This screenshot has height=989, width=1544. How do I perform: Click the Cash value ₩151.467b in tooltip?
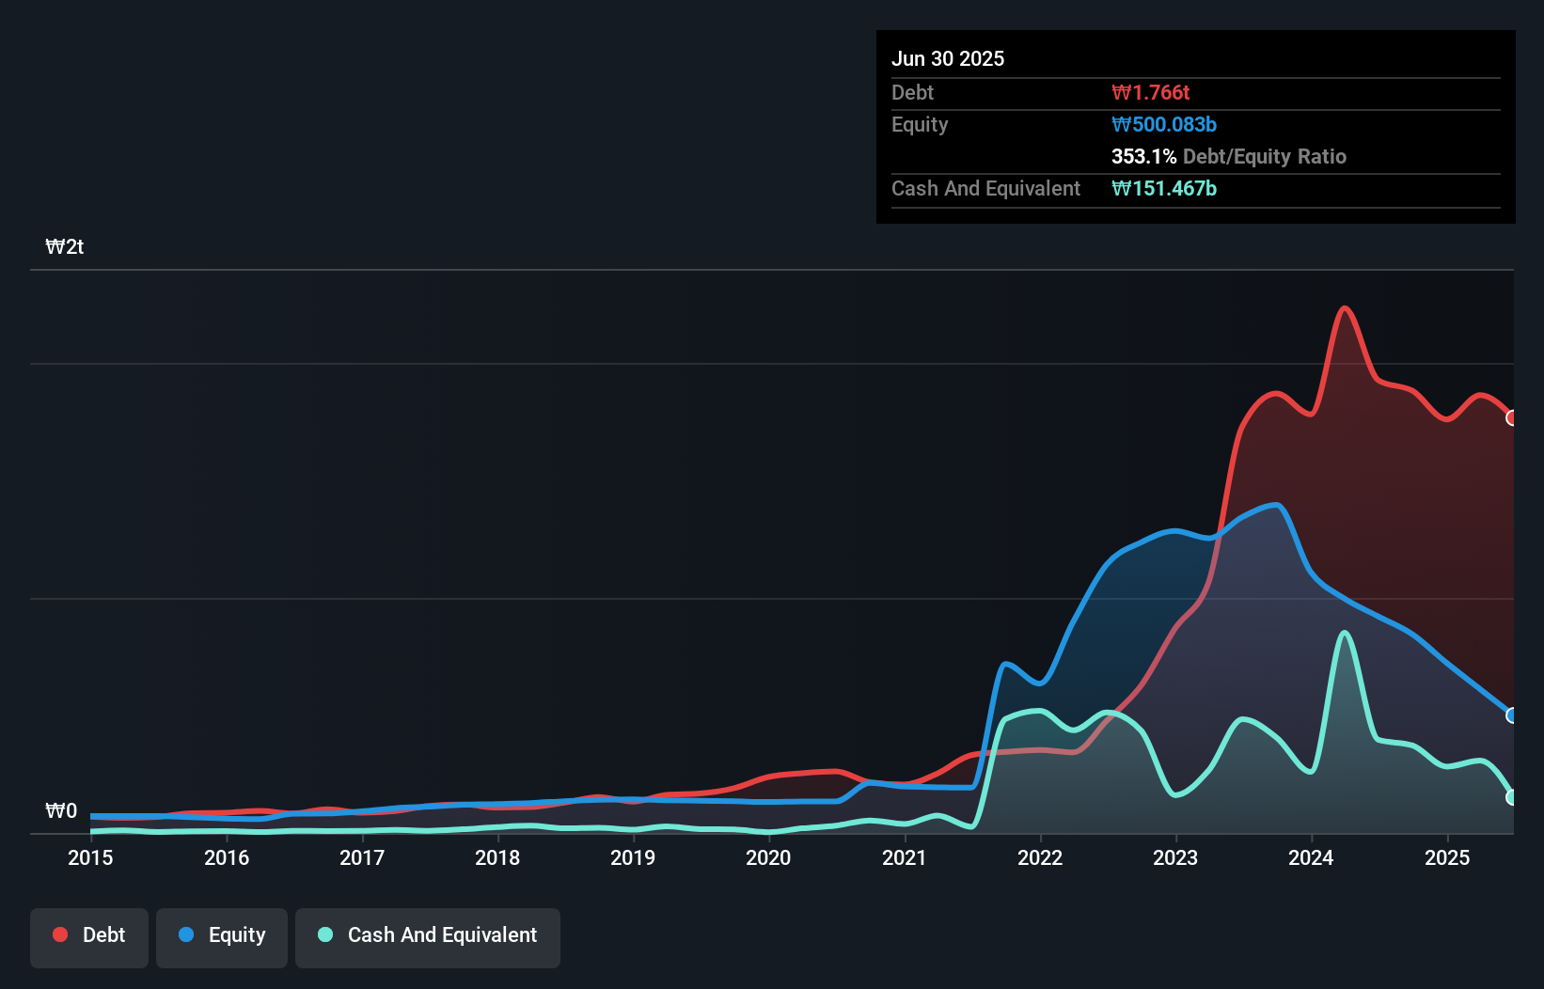tap(1164, 189)
